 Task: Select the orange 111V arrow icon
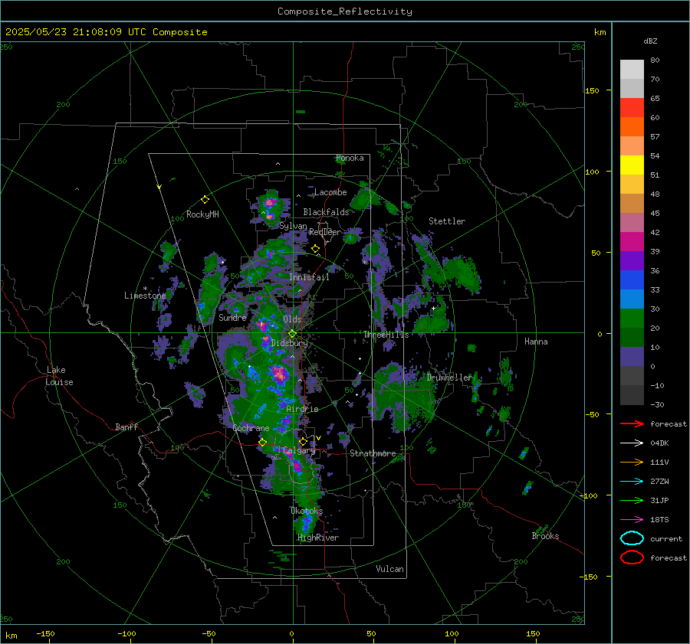tap(632, 462)
